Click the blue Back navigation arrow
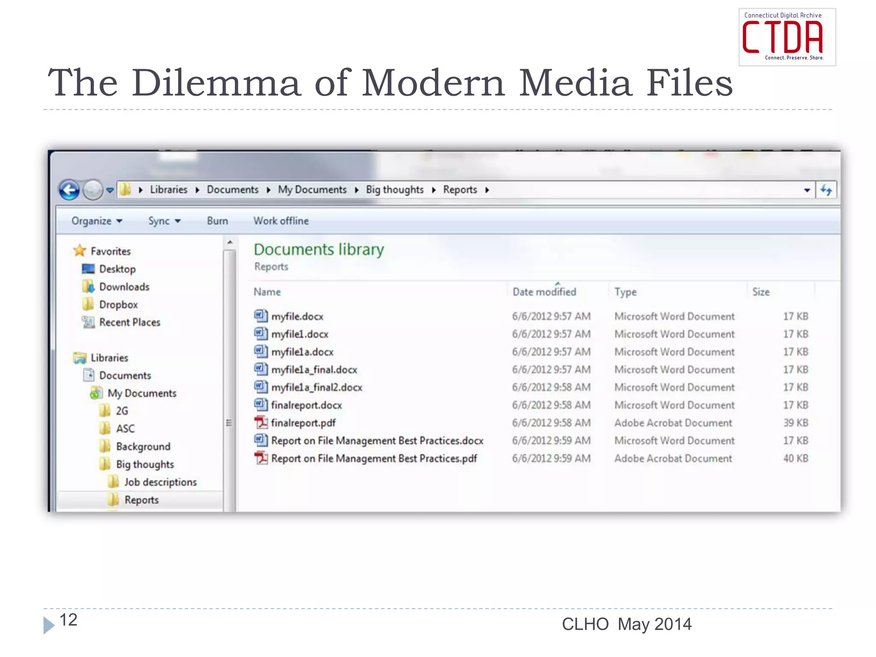The width and height of the screenshot is (876, 657). point(69,190)
